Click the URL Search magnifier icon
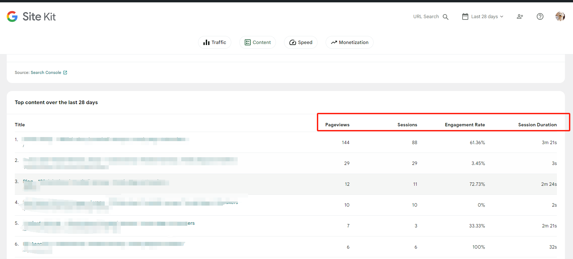Image resolution: width=573 pixels, height=259 pixels. click(445, 17)
